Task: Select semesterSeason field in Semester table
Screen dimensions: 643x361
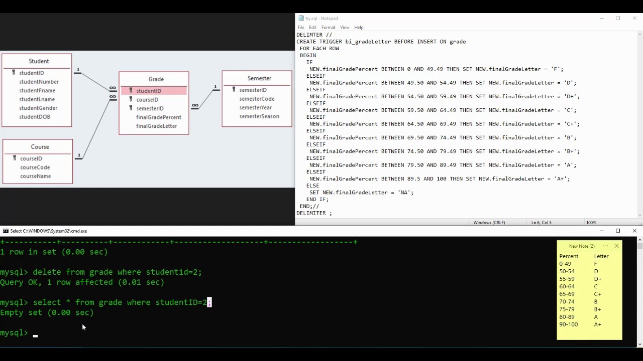Action: pos(259,116)
